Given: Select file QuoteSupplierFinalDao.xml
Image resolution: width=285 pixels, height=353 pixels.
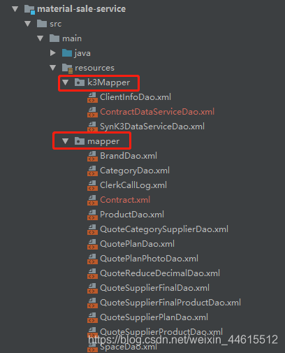Looking at the screenshot, I should (154, 288).
